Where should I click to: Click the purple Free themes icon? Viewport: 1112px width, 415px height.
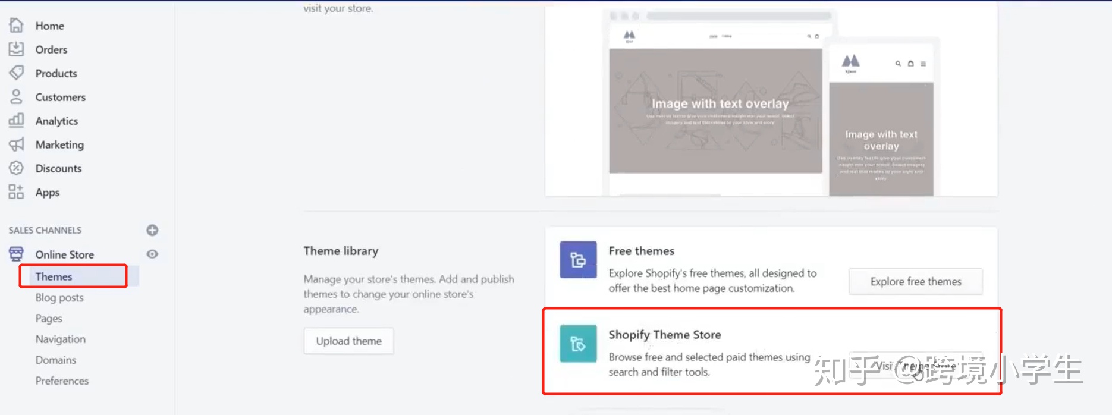[x=578, y=260]
